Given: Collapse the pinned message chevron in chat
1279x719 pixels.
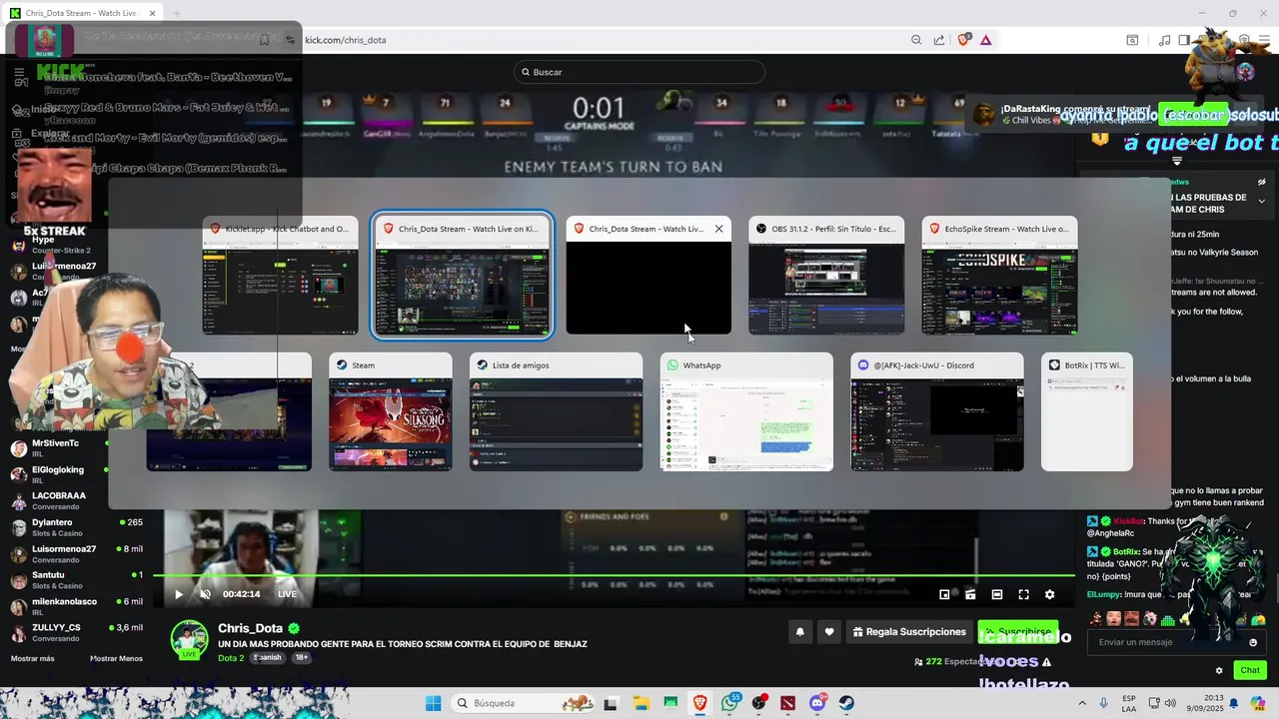Looking at the screenshot, I should coord(1262,201).
